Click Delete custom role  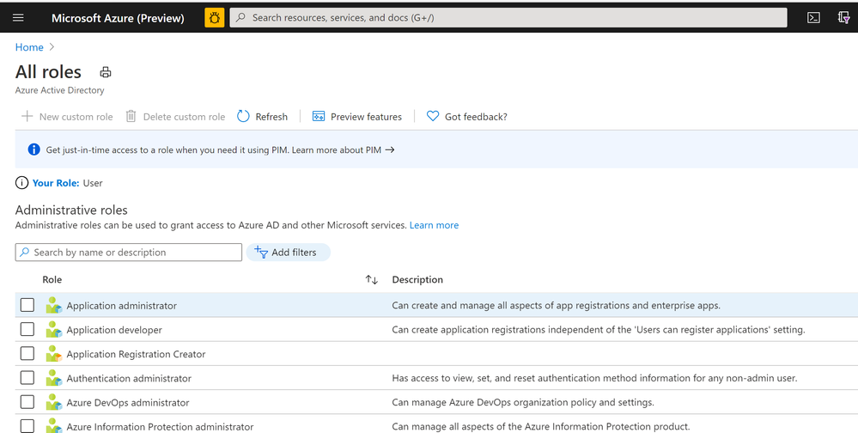coord(175,117)
